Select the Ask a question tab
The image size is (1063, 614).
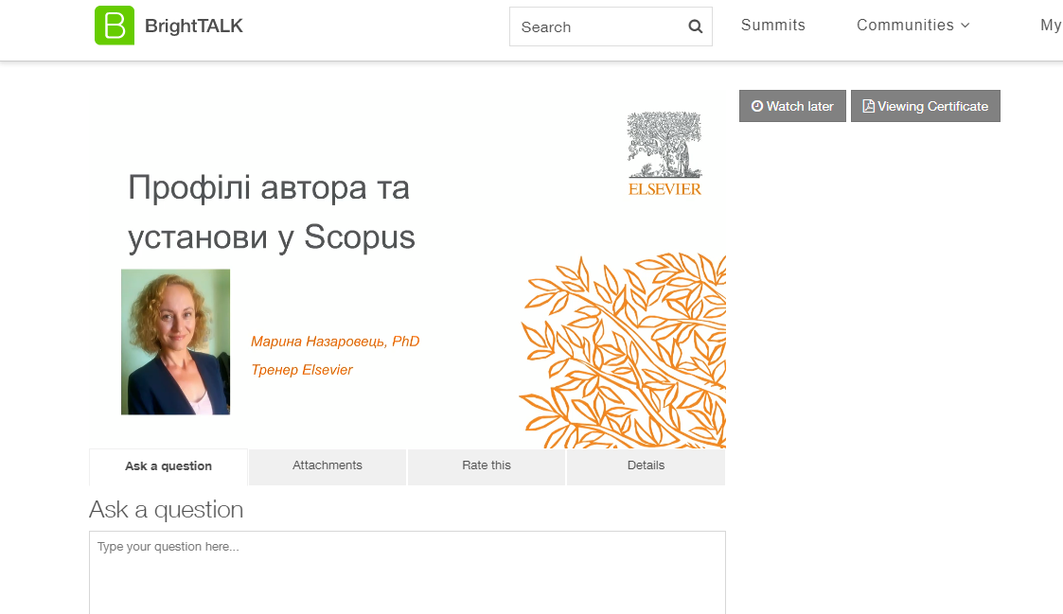click(168, 466)
